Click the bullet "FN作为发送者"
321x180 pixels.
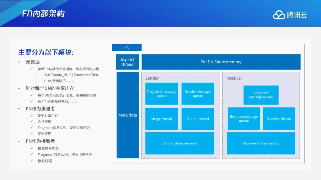[x=40, y=109]
